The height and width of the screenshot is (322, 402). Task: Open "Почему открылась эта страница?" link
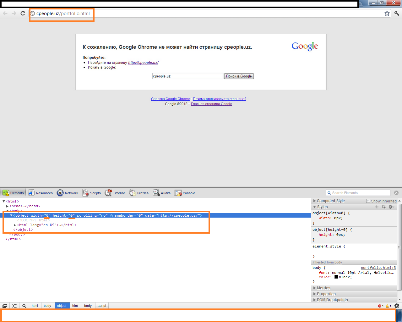click(220, 99)
